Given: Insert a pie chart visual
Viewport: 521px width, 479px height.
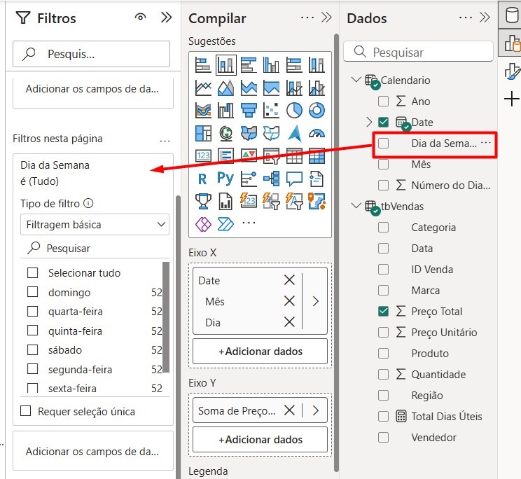Looking at the screenshot, I should (294, 110).
